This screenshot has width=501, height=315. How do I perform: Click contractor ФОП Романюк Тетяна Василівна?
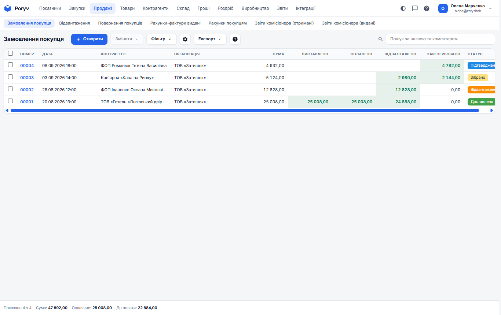(x=134, y=66)
